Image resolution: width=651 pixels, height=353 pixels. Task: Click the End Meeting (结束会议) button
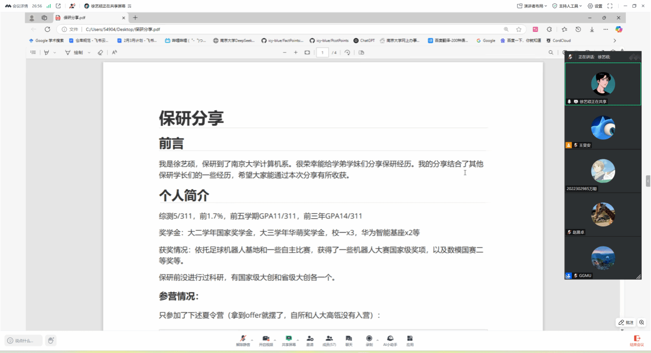coord(637,340)
